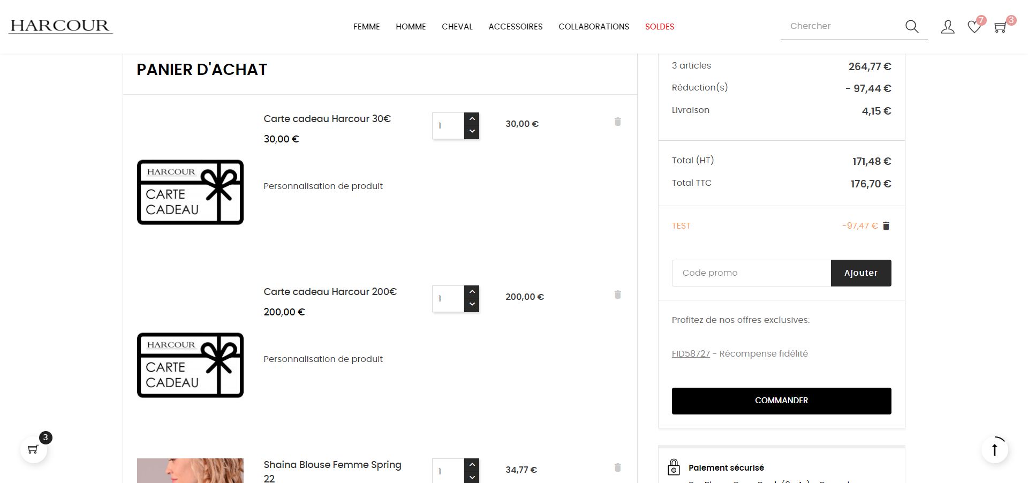Click quantity field for Shaina Blouse
This screenshot has width=1028, height=483.
[448, 471]
